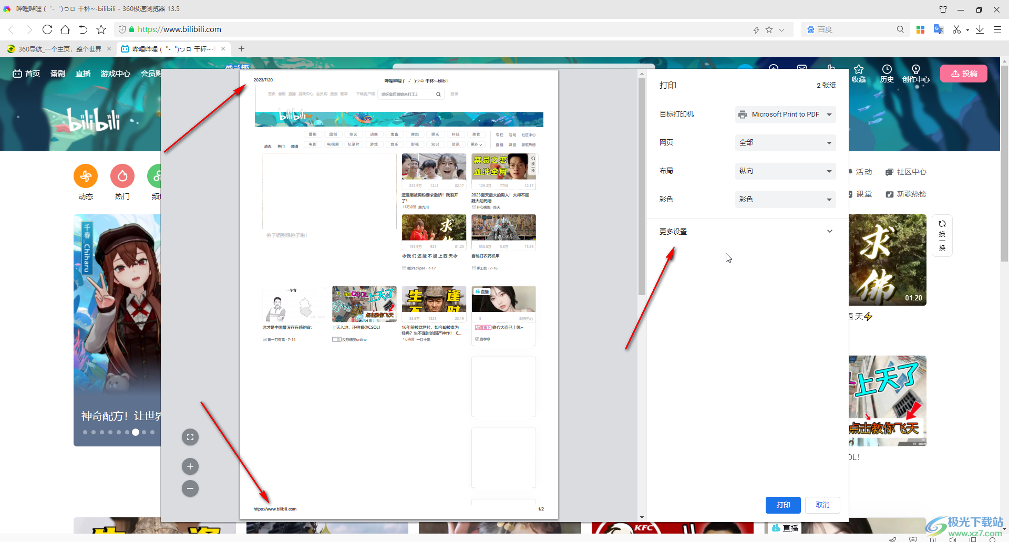Close the 360导航 tab
Viewport: 1009px width, 542px height.
[109, 49]
